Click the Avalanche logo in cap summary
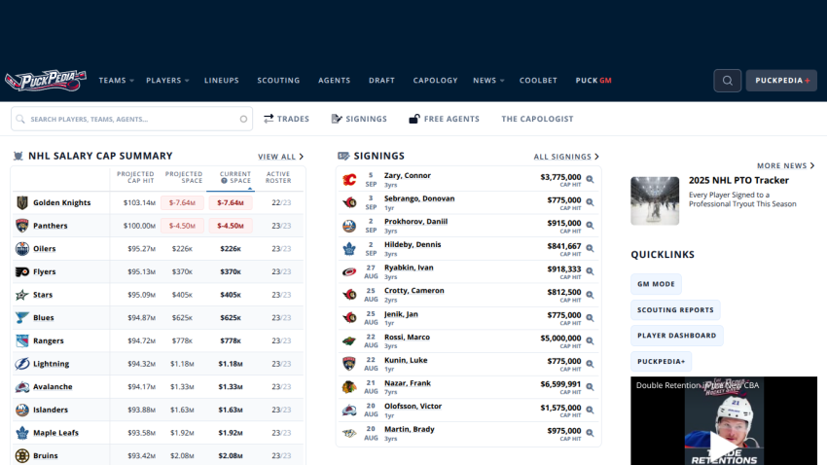Viewport: 827px width, 465px height. tap(21, 387)
